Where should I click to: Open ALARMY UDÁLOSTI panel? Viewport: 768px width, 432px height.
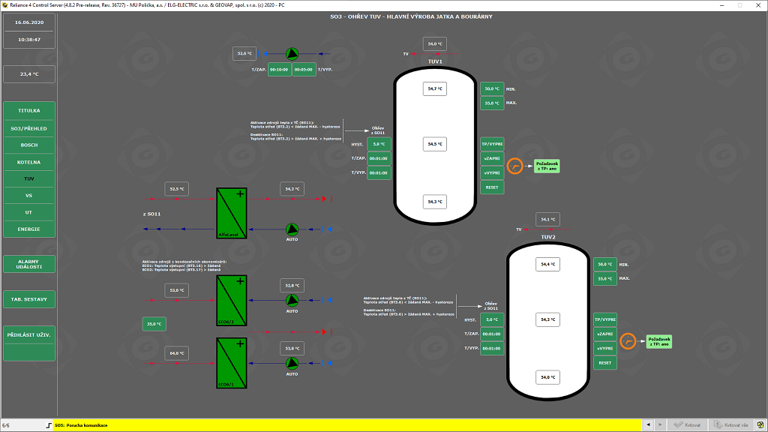click(29, 263)
